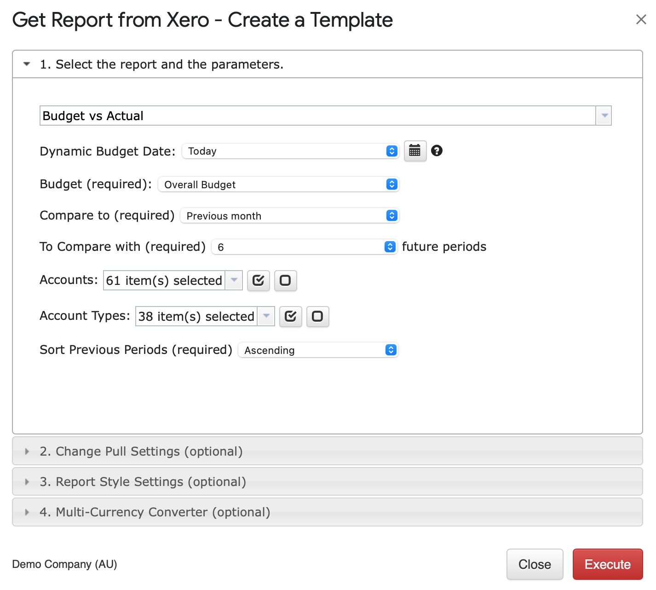
Task: Expand 3. Report Style Settings section
Action: click(x=327, y=481)
